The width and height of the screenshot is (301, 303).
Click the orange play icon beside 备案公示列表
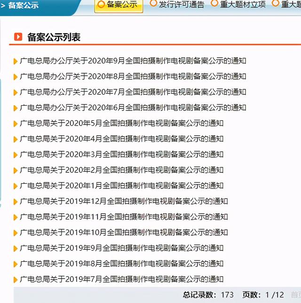click(x=18, y=37)
